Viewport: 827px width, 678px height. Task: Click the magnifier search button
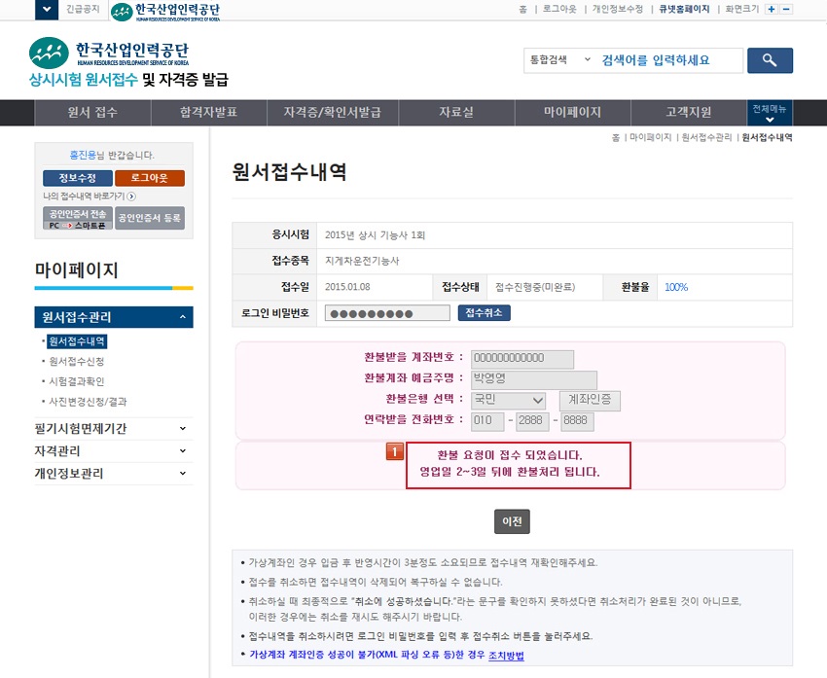(770, 60)
